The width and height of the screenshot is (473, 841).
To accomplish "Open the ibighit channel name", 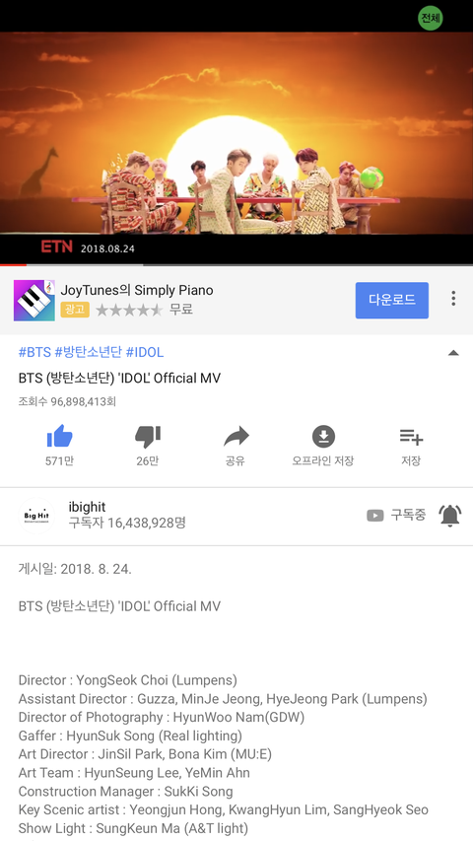I will pos(87,507).
